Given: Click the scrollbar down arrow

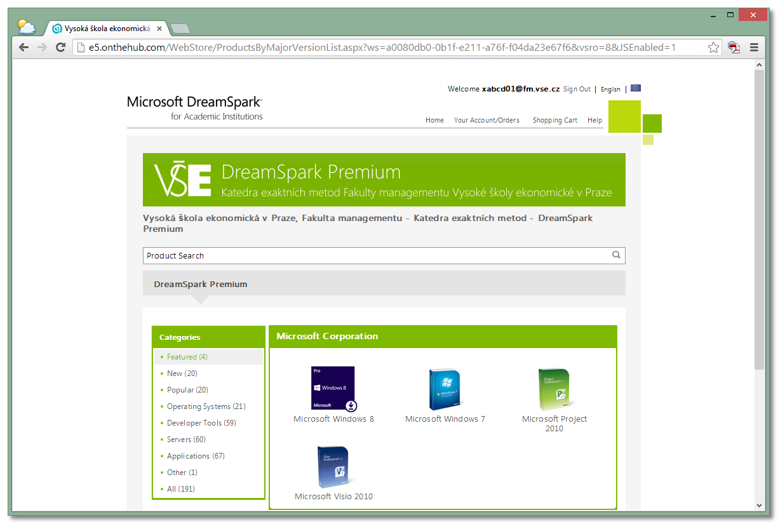Looking at the screenshot, I should (759, 506).
